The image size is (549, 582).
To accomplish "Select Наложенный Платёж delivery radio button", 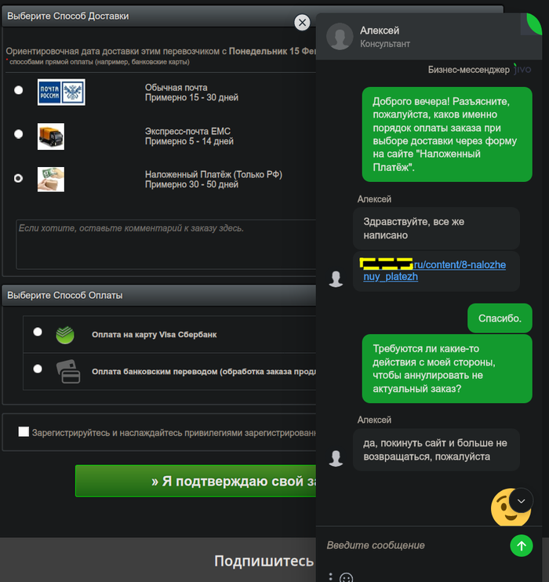I will tap(18, 179).
